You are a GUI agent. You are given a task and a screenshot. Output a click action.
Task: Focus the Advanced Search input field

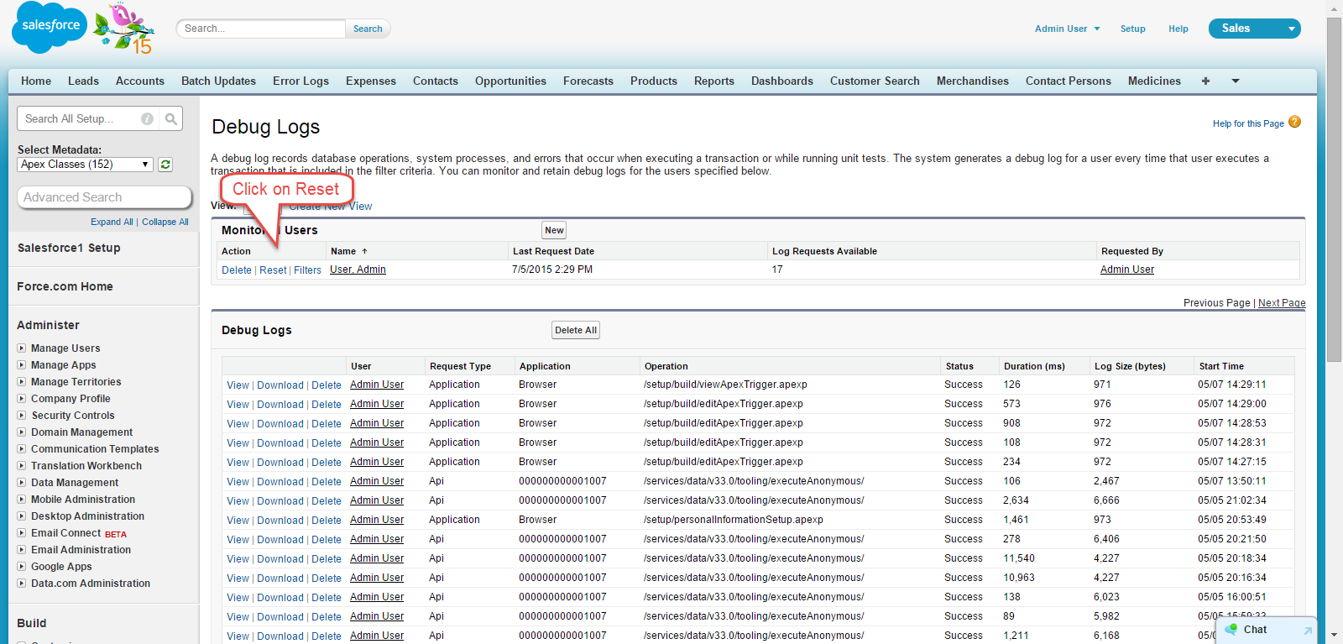tap(104, 197)
